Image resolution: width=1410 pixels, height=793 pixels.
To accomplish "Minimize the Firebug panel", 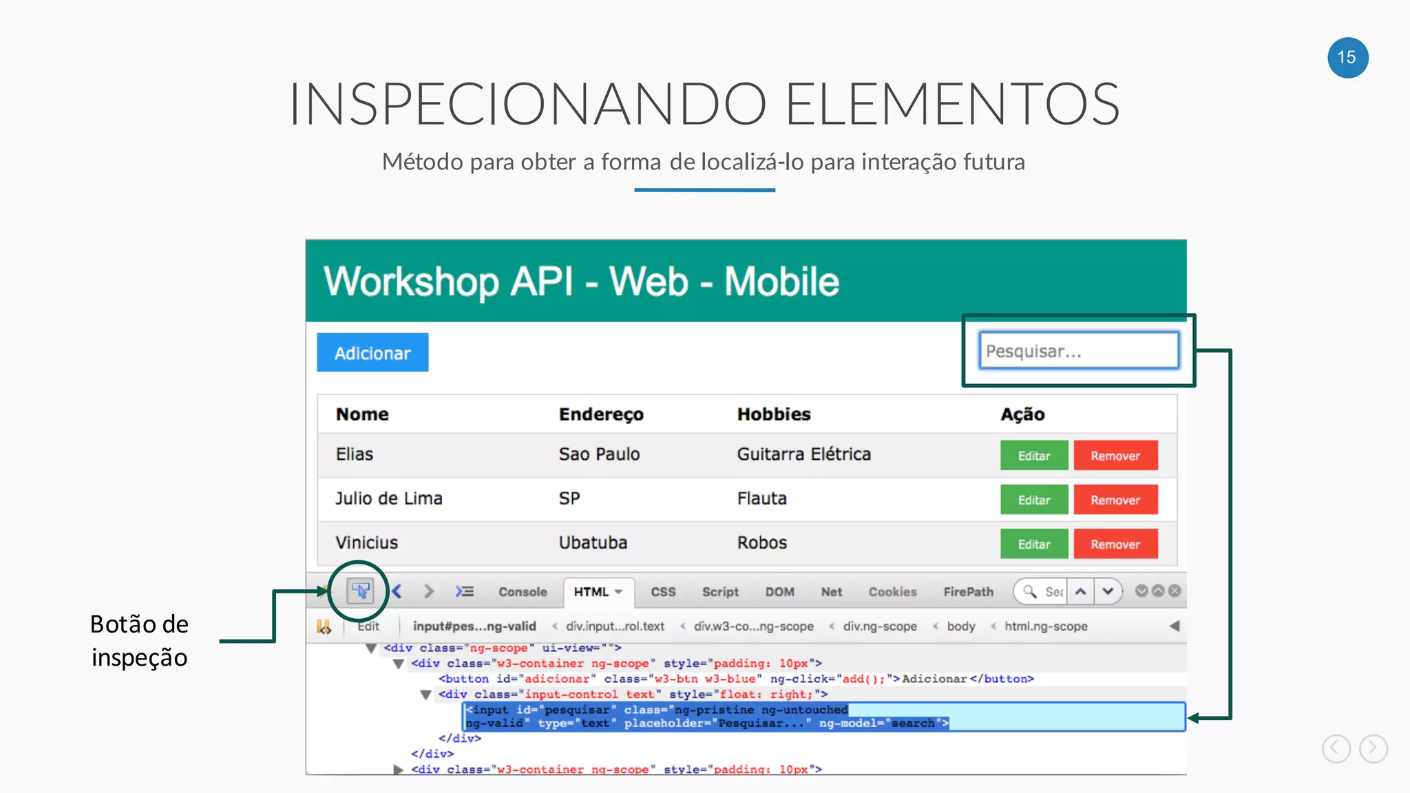I will 1141,591.
